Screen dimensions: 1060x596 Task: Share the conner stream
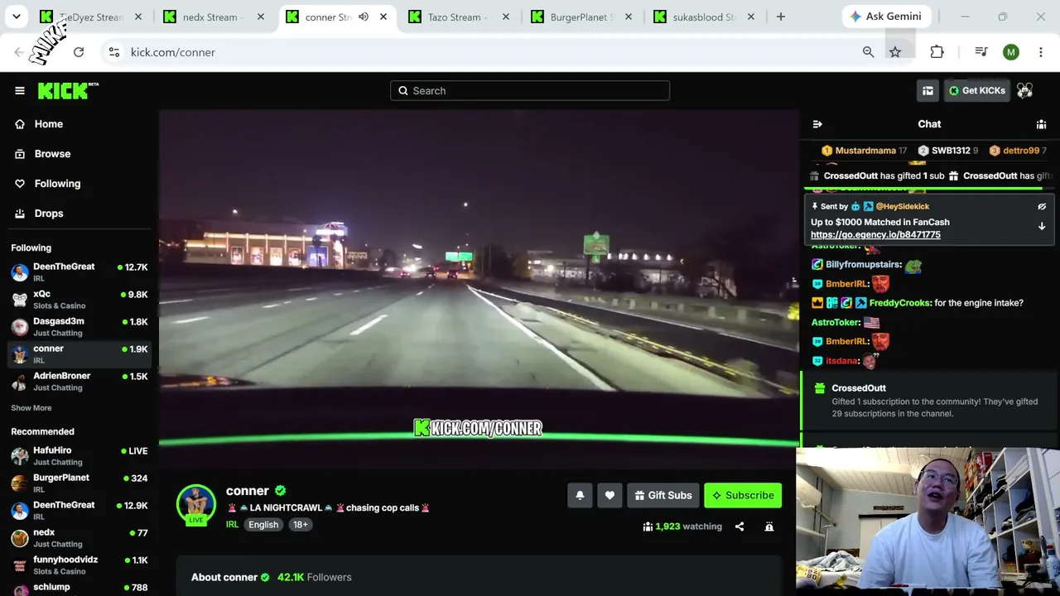click(x=740, y=526)
